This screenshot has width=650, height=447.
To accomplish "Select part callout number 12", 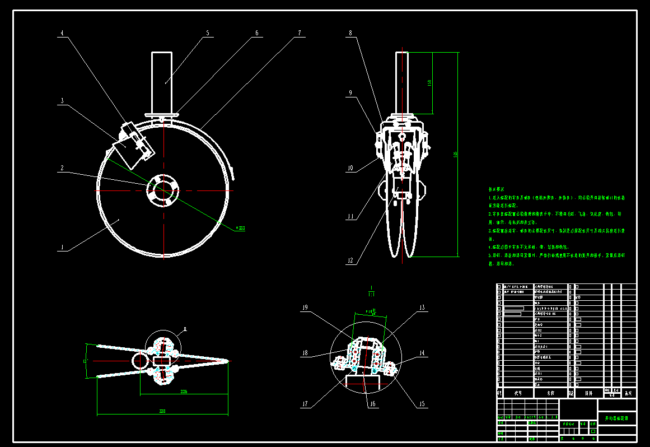I will point(350,260).
